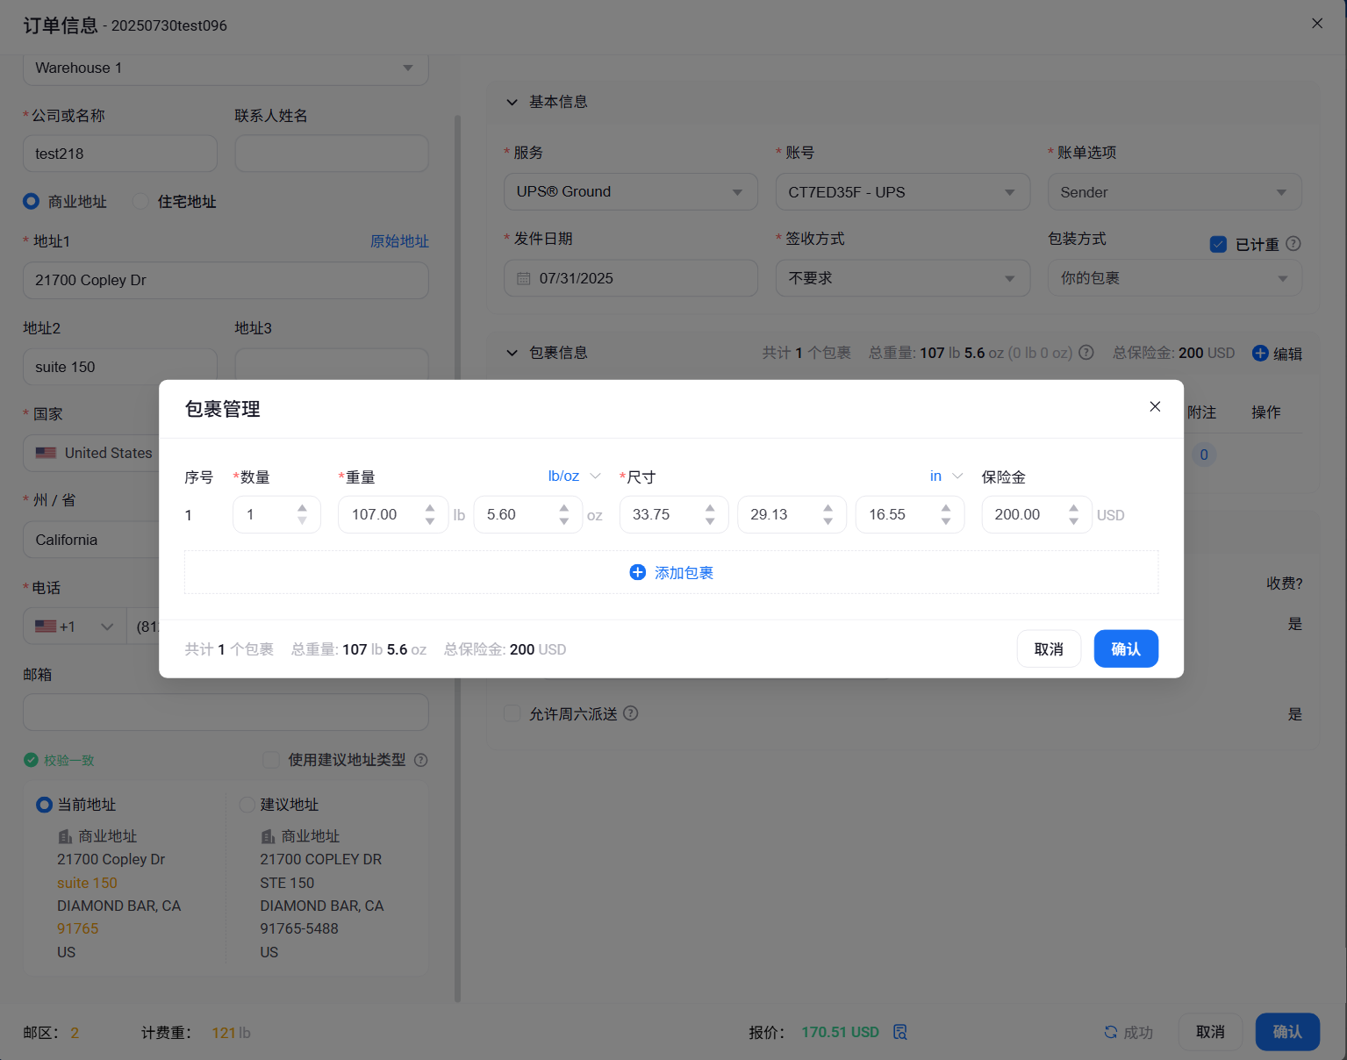Open the 你的包裹 packaging dropdown
1347x1060 pixels.
click(1175, 278)
